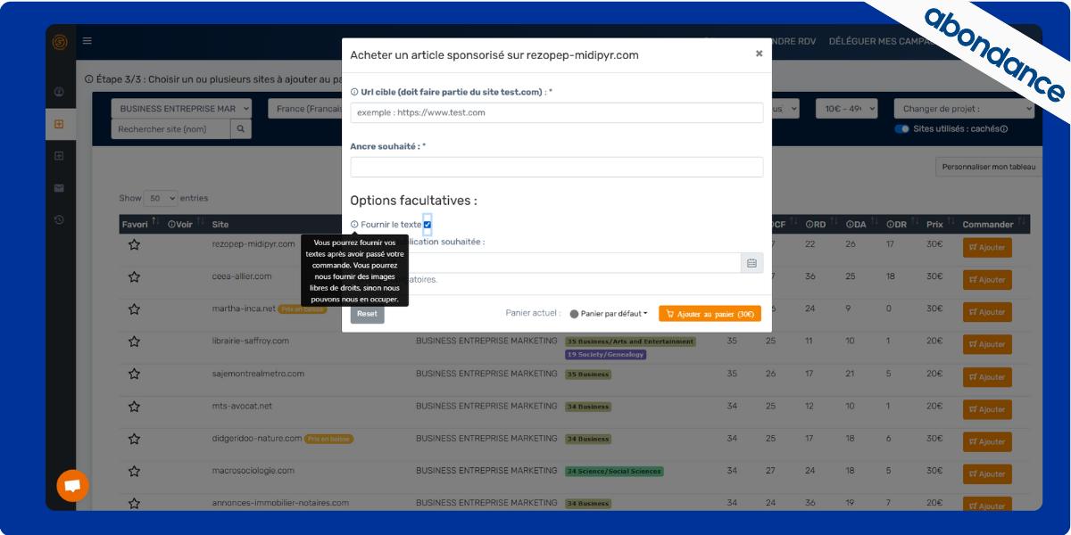Open the hamburger menu in the top bar

point(87,40)
